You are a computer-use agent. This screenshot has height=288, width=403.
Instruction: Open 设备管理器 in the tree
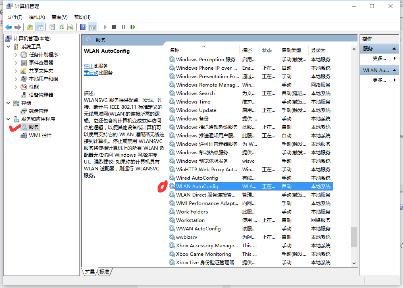pos(41,95)
